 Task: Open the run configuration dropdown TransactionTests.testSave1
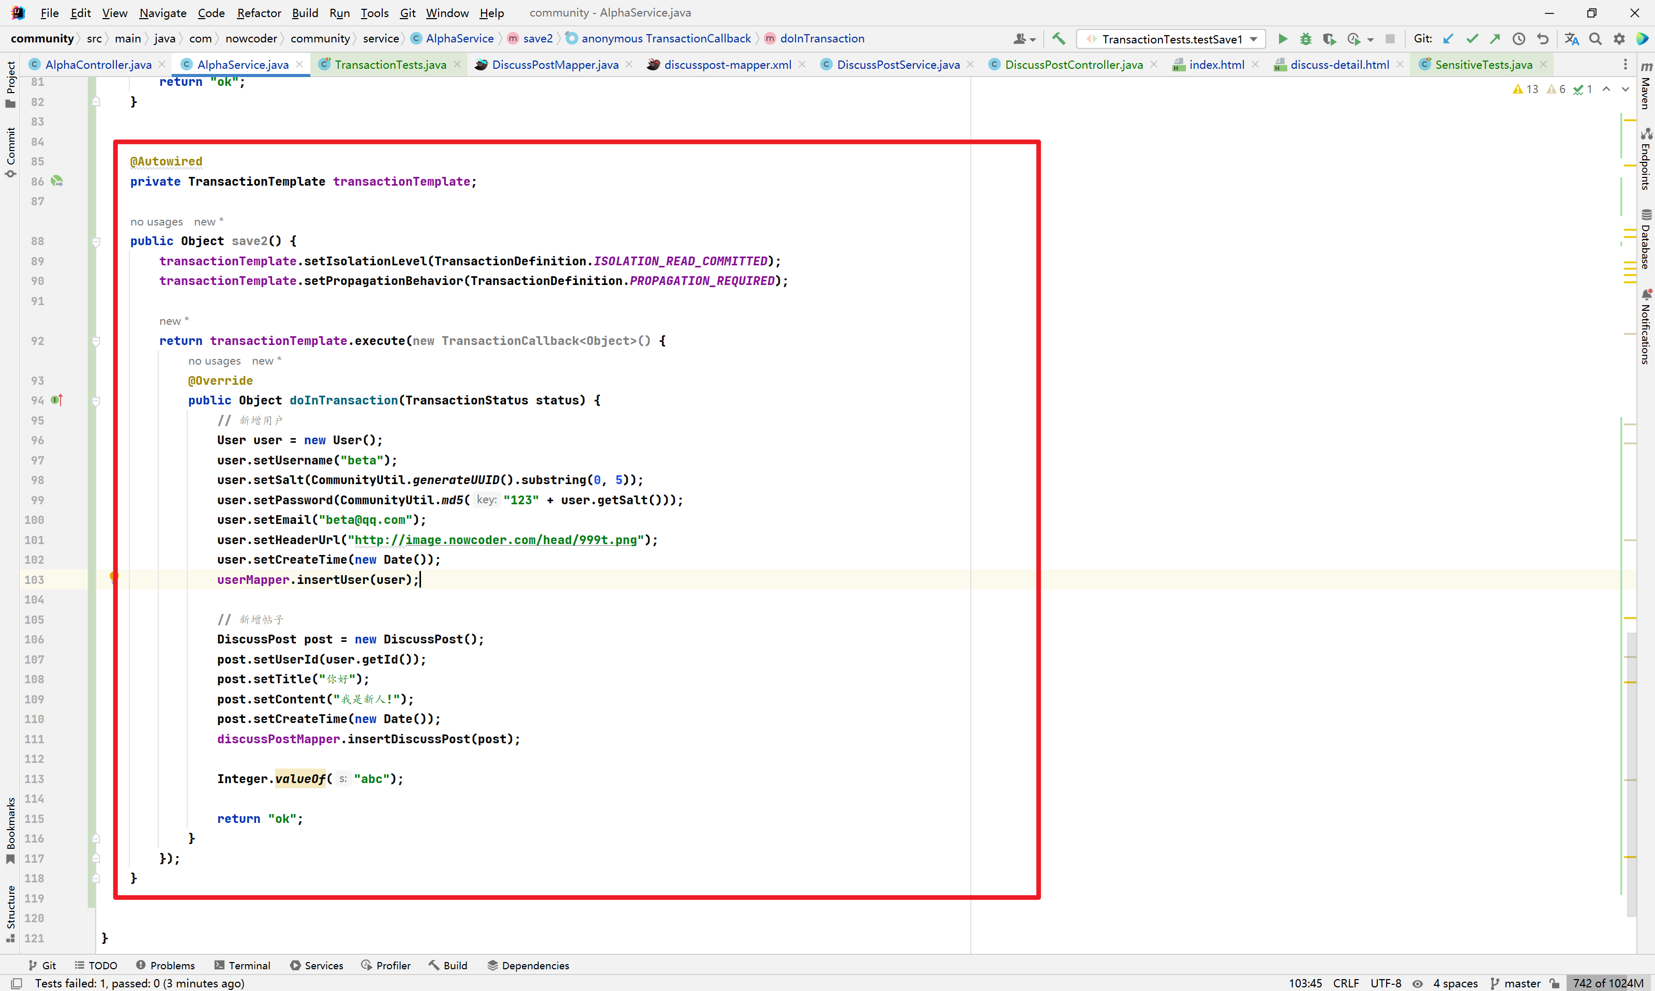(1171, 39)
